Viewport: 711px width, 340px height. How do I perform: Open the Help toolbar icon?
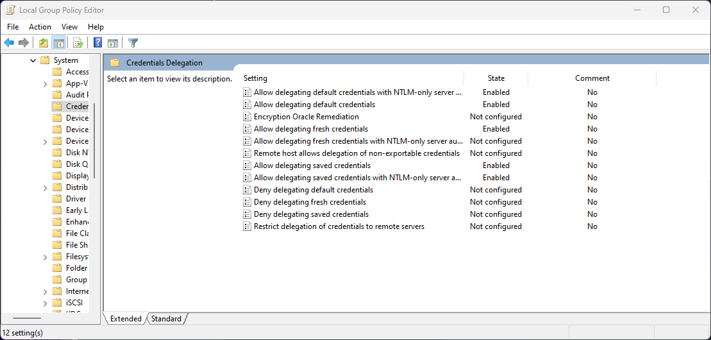point(97,43)
